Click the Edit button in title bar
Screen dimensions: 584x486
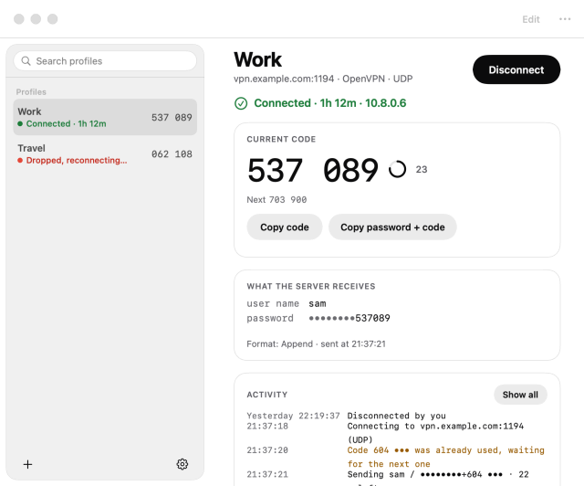point(531,19)
